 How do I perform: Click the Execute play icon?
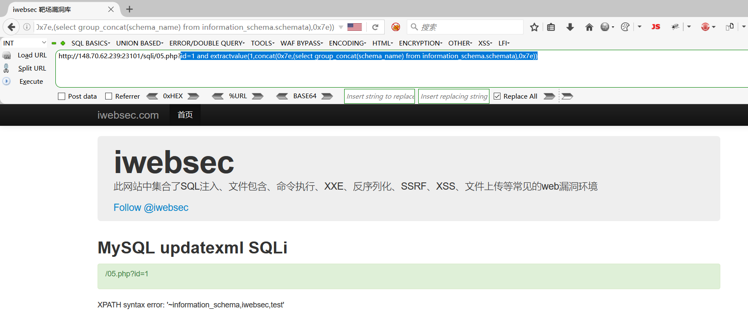[x=6, y=81]
